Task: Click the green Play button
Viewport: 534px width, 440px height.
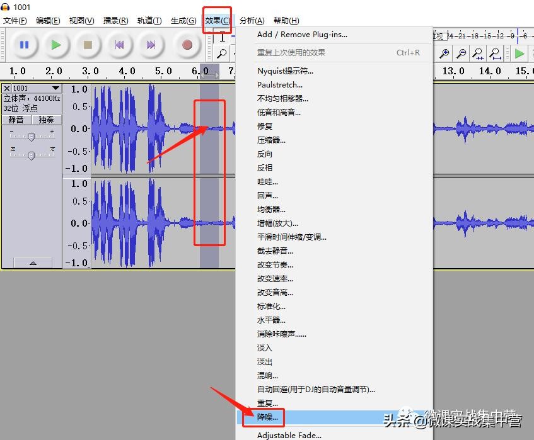Action: [x=56, y=45]
